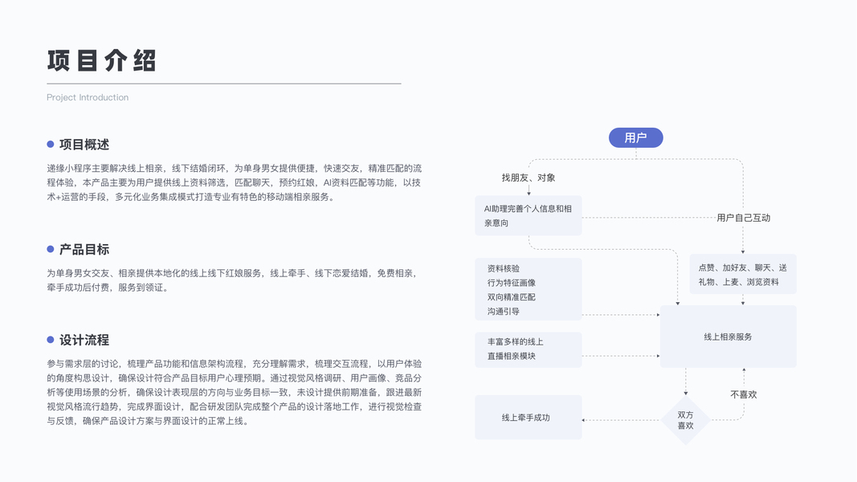Select the 项目概述 section heading
Viewport: 857px width, 482px height.
click(84, 145)
